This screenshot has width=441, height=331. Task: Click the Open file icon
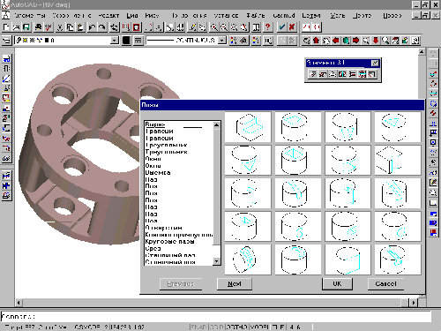(x=16, y=27)
